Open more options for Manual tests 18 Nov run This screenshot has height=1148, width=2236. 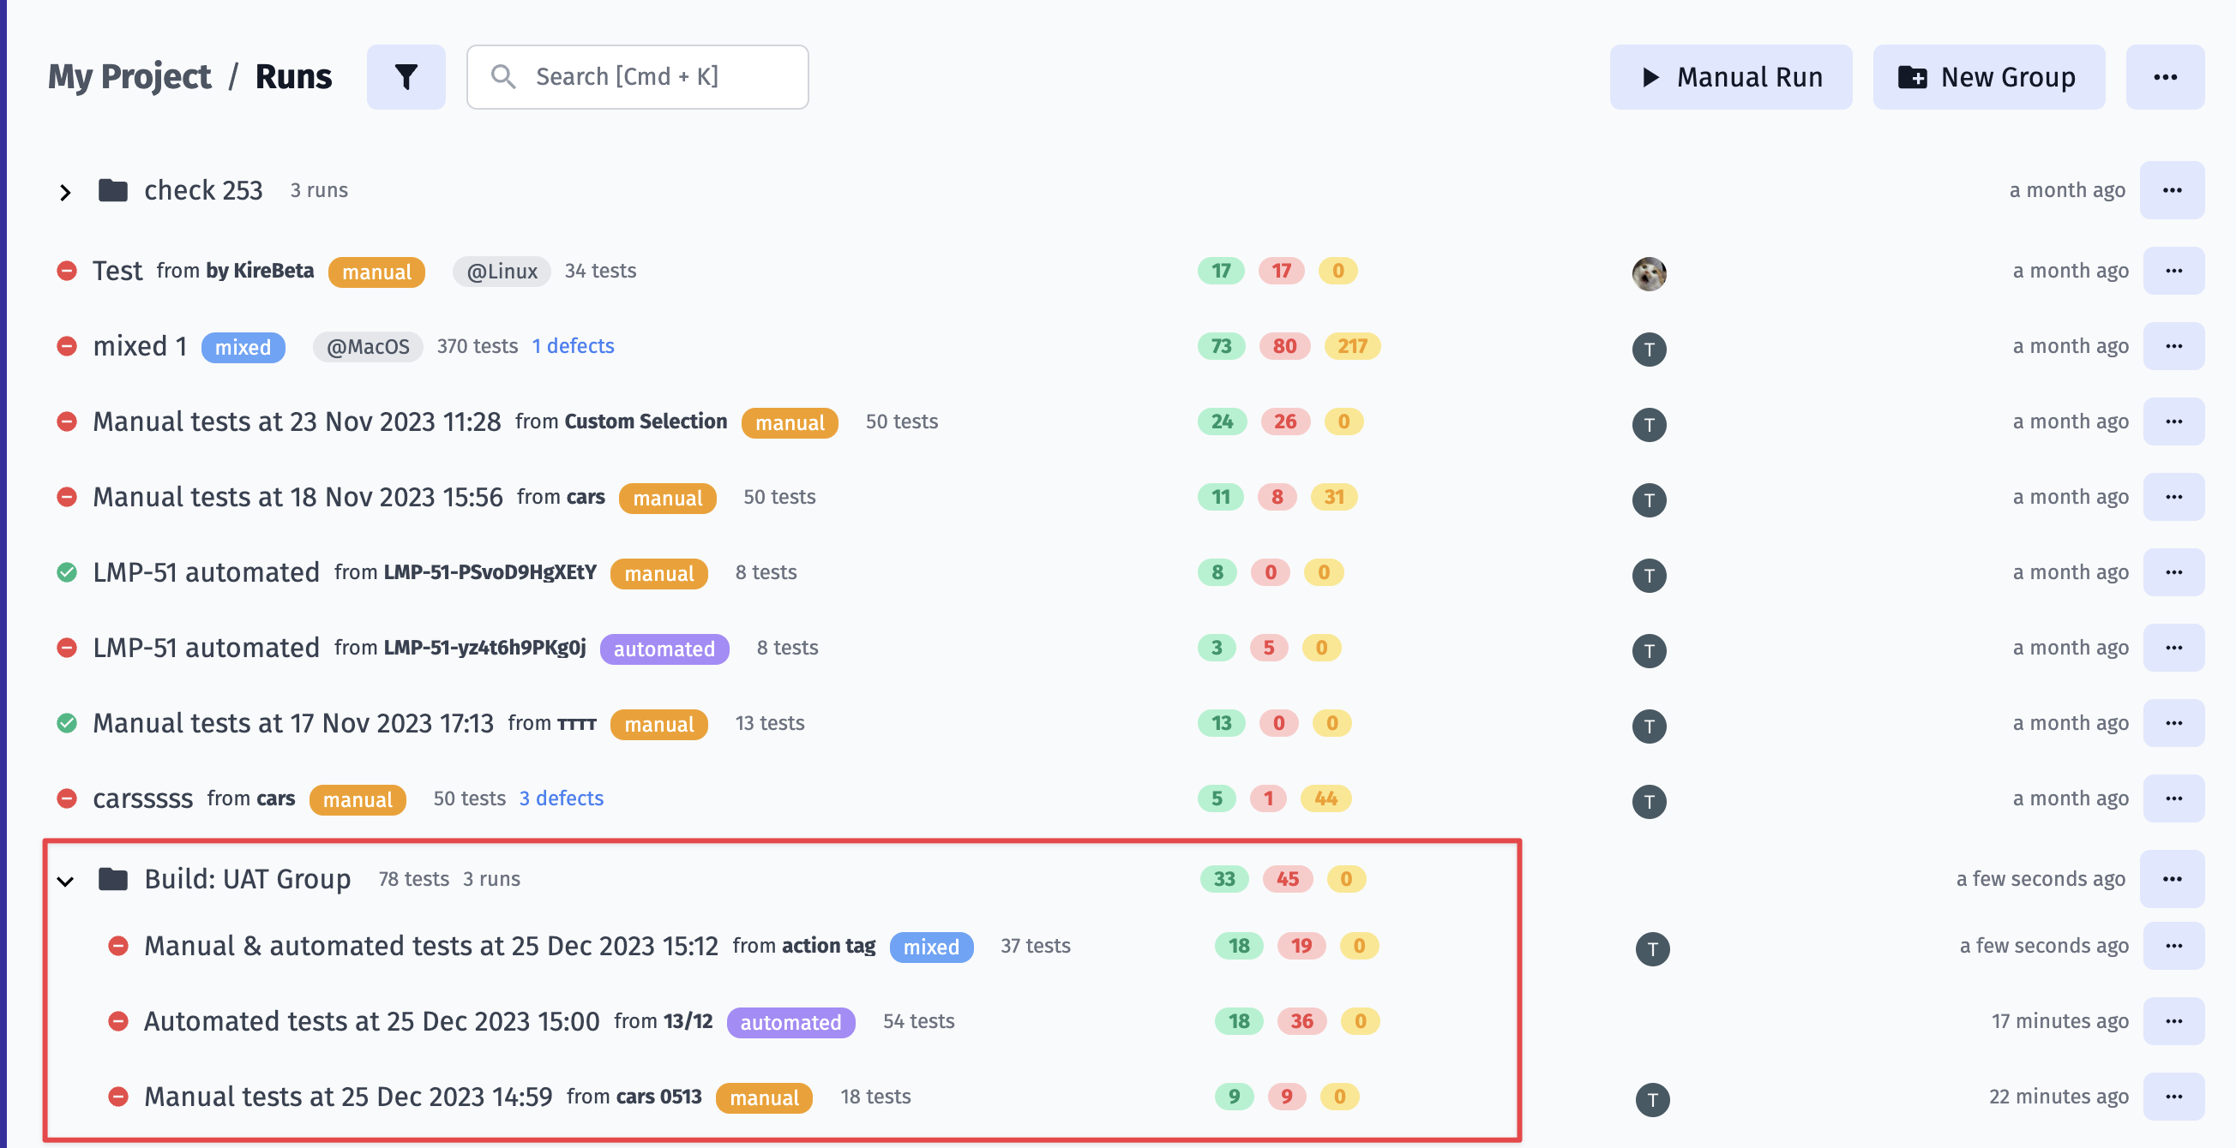2173,497
